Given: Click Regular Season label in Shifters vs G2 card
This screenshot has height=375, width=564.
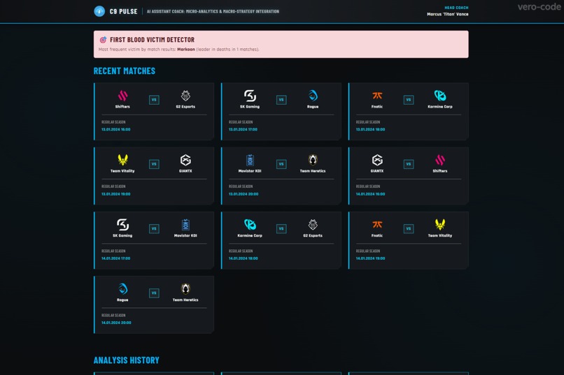Looking at the screenshot, I should (x=113, y=122).
